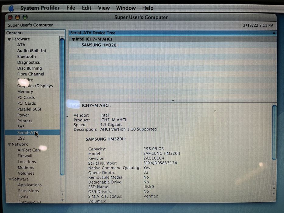Open the Help menu
Viewport: 284px width, 213px height.
[x=148, y=8]
